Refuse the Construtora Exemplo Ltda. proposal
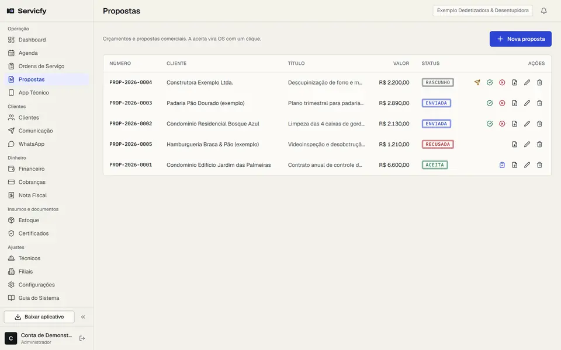This screenshot has height=350, width=561. 502,82
